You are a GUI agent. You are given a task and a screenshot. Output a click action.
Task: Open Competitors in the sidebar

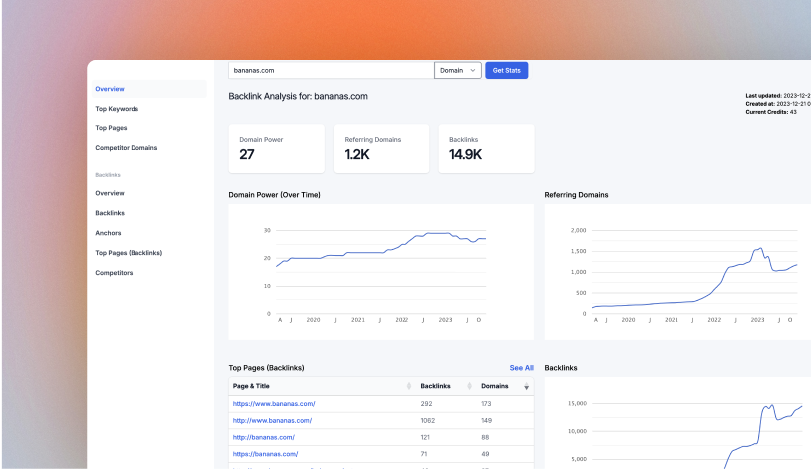tap(114, 273)
